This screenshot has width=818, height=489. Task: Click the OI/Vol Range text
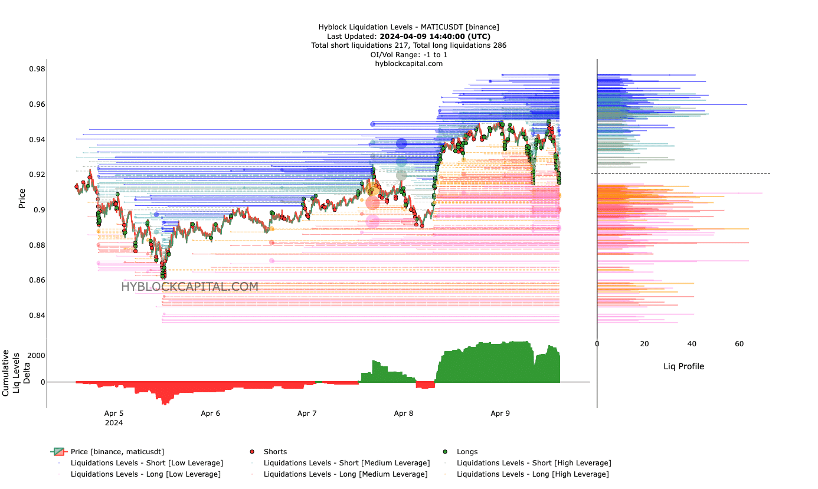[409, 54]
